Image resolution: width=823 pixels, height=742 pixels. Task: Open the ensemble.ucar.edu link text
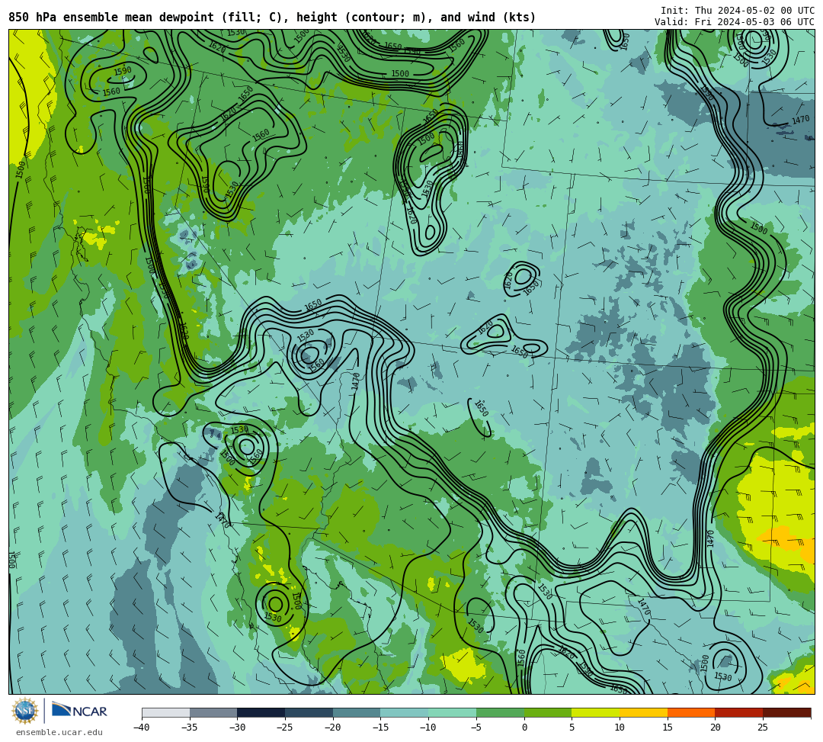tap(59, 732)
